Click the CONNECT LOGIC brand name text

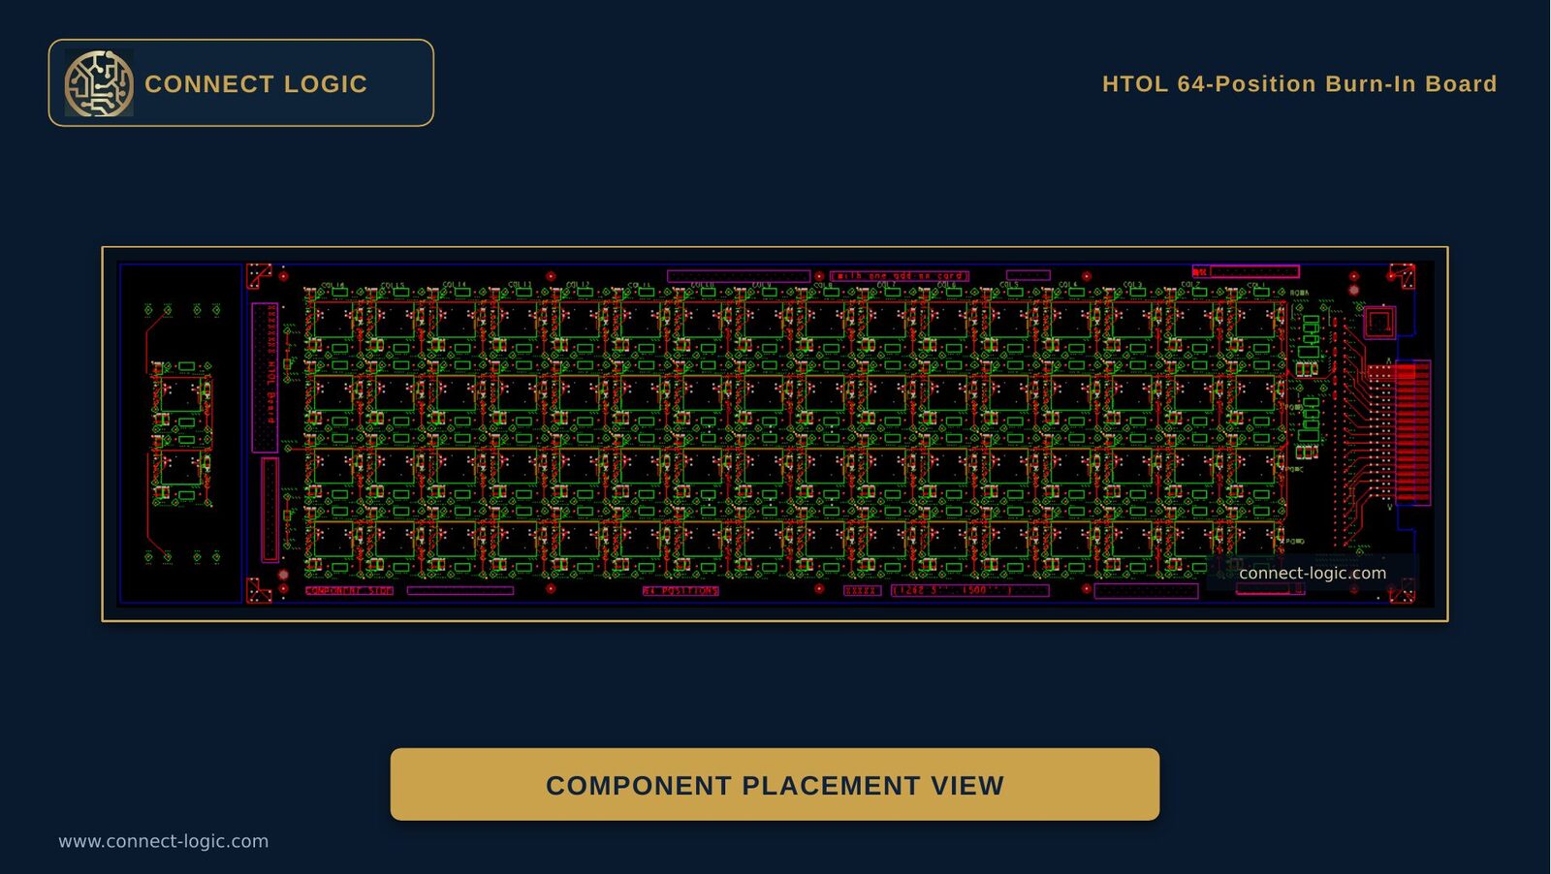(256, 84)
